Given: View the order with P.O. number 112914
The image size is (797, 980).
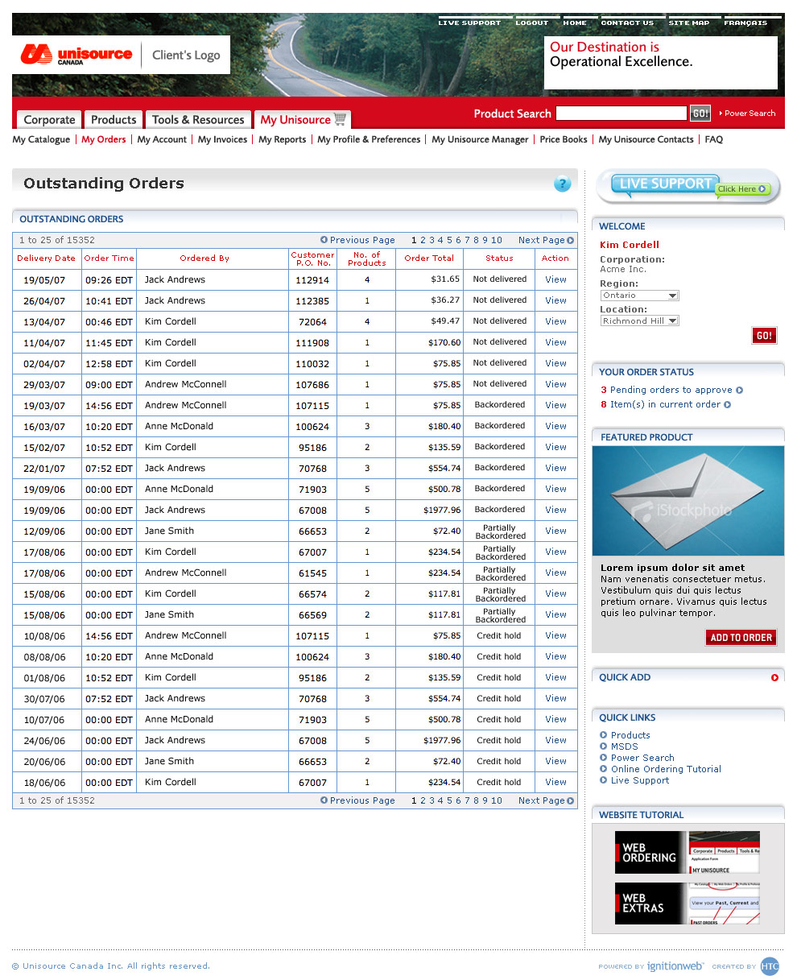Looking at the screenshot, I should 555,279.
